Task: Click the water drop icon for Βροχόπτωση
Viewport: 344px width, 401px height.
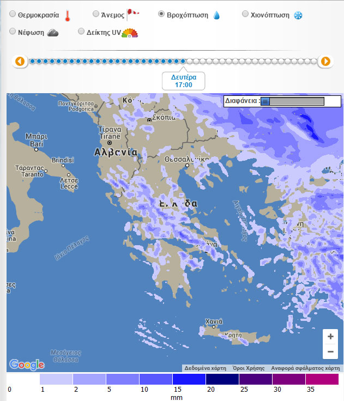Action: [216, 15]
